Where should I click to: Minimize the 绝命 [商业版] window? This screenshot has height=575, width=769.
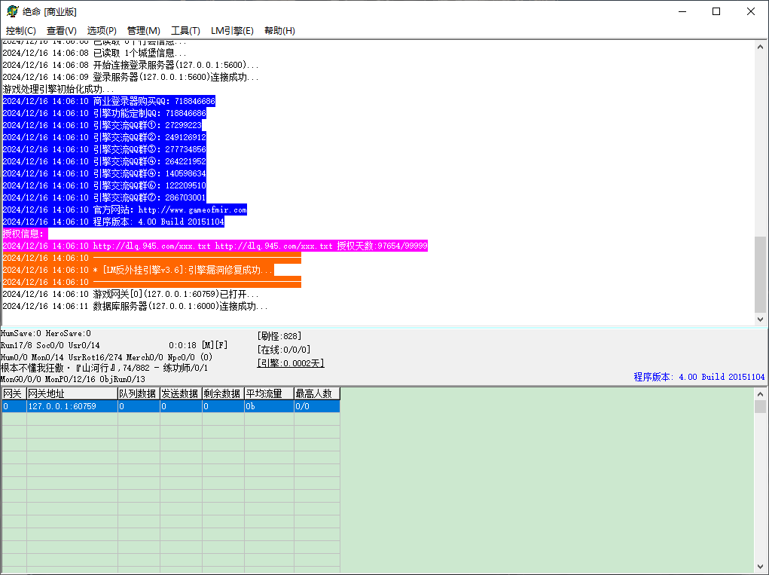[682, 11]
